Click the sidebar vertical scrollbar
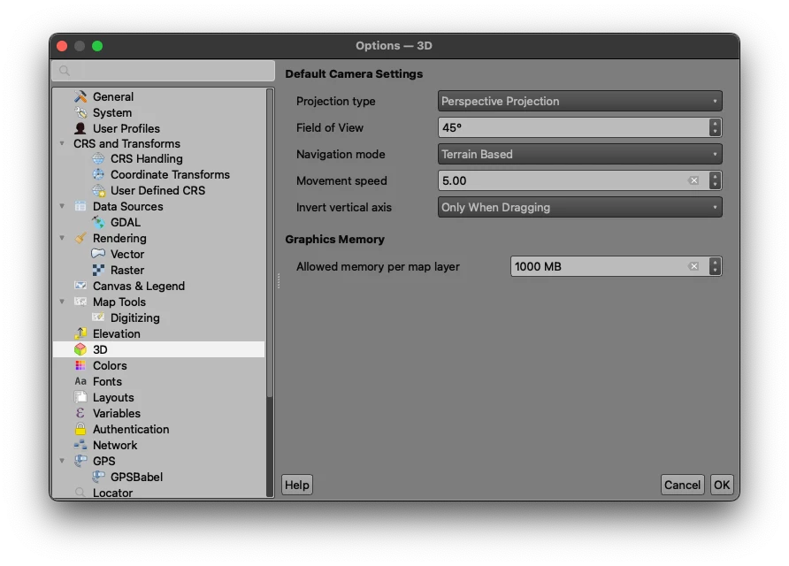 270,244
